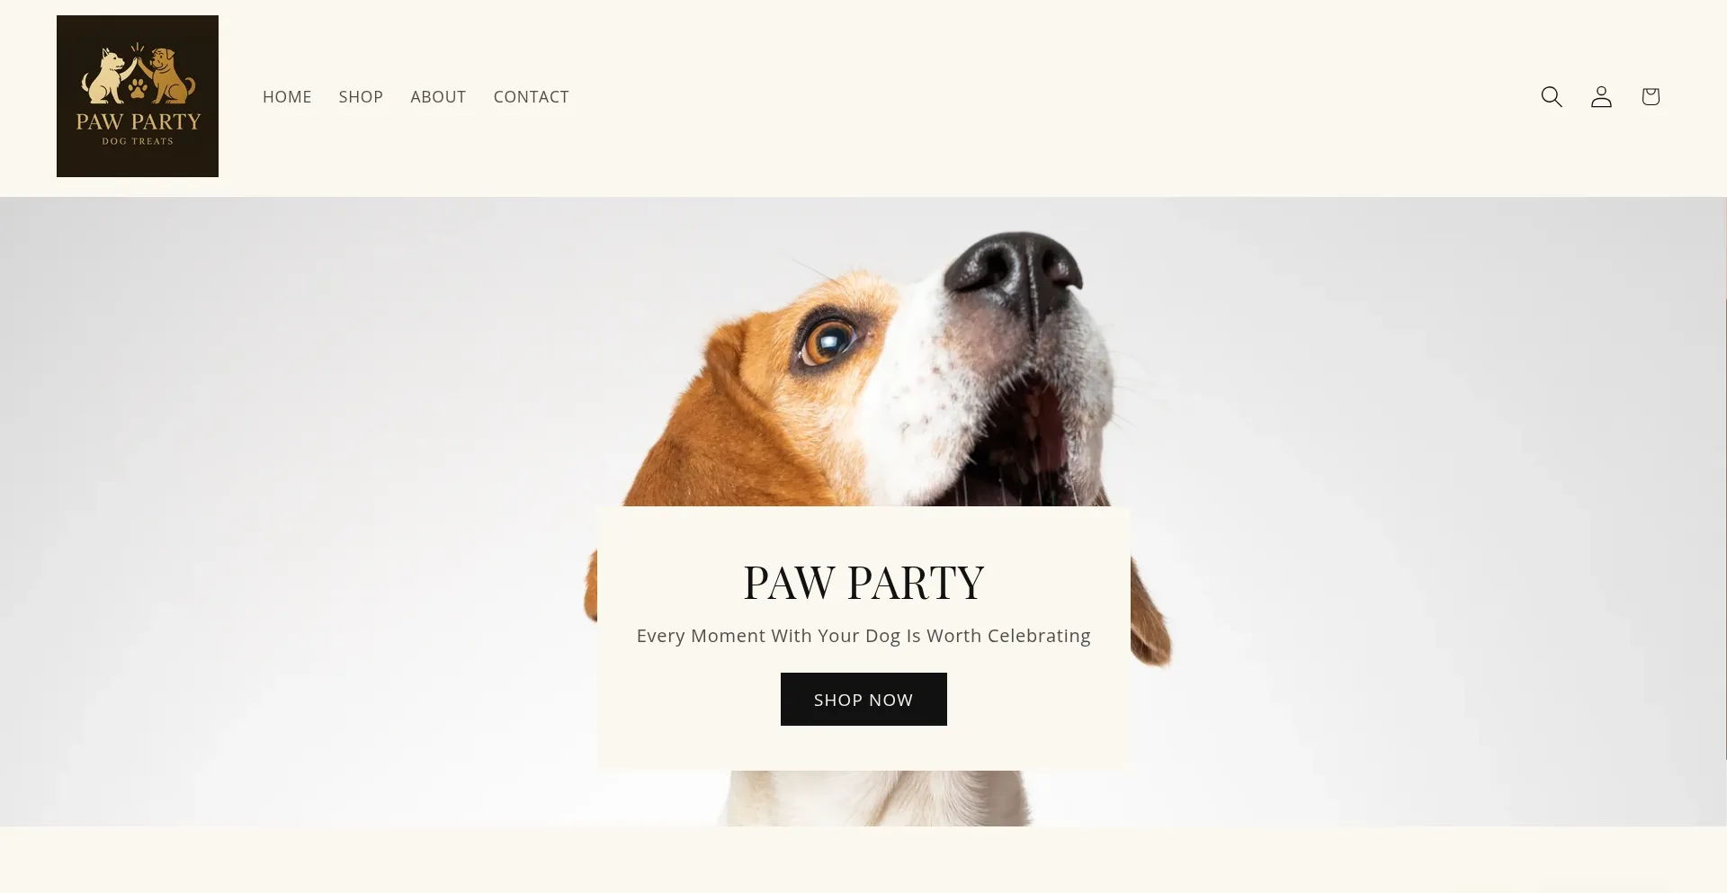The width and height of the screenshot is (1727, 893).
Task: Click the Paw Party logo image
Action: [x=138, y=96]
